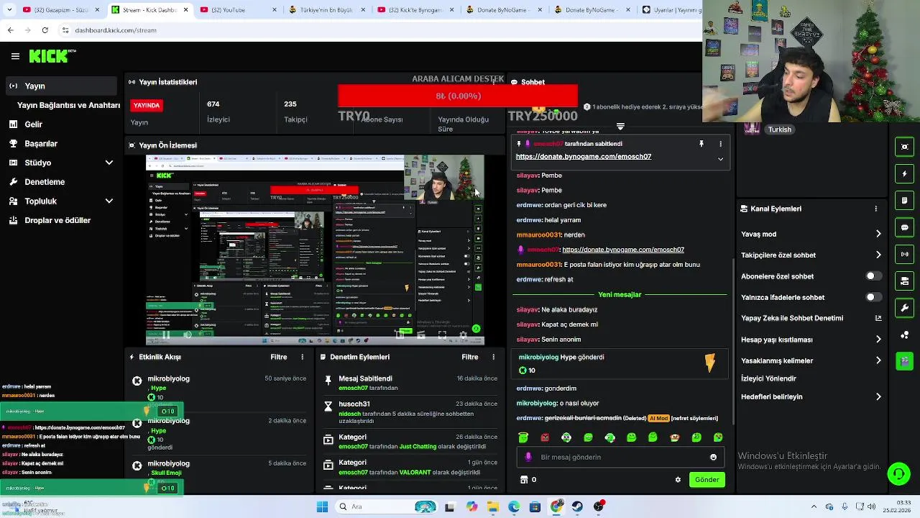Viewport: 920px width, 518px height.
Task: Expand Hesap yaşı kısıtlaması options
Action: tap(878, 340)
